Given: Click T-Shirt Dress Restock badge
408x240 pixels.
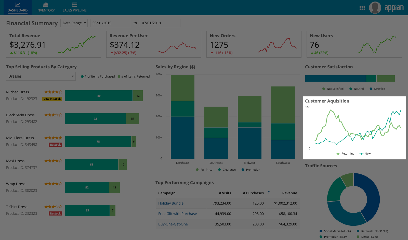Looking at the screenshot, I should pyautogui.click(x=55, y=213).
